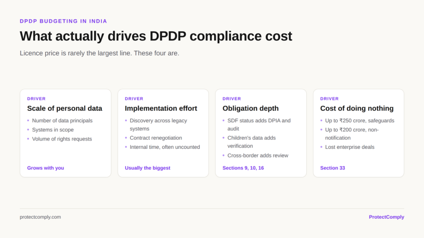Viewport: 424px width, 238px height.
Task: Click the 'DPDP BUDGETING IN INDIA' eyebrow text
Action: point(63,21)
